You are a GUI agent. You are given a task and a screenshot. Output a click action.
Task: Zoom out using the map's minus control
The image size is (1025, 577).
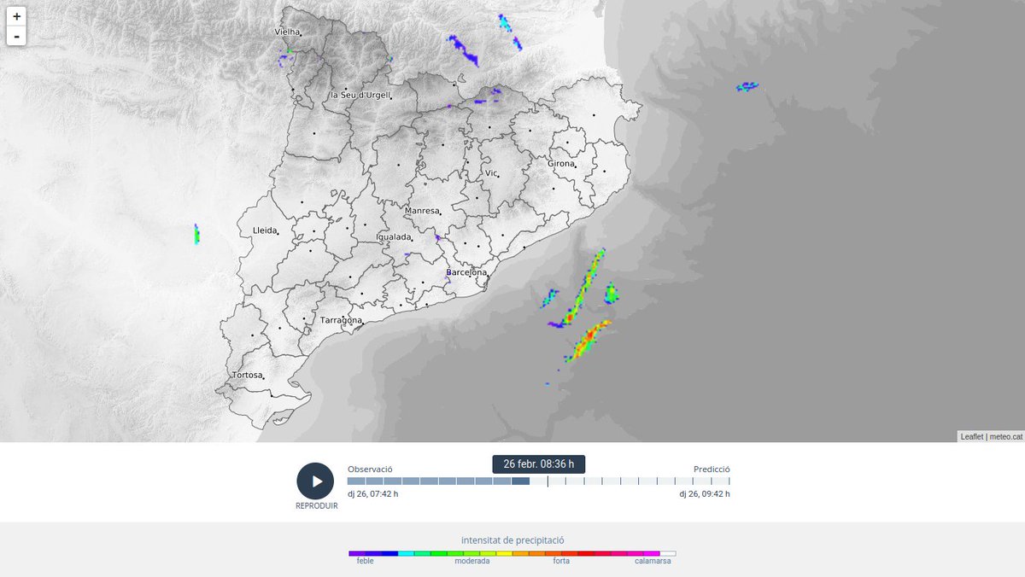(x=15, y=37)
